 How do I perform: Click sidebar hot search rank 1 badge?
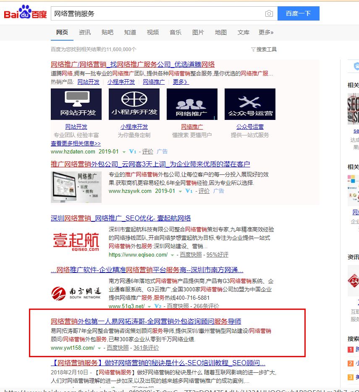[351, 350]
